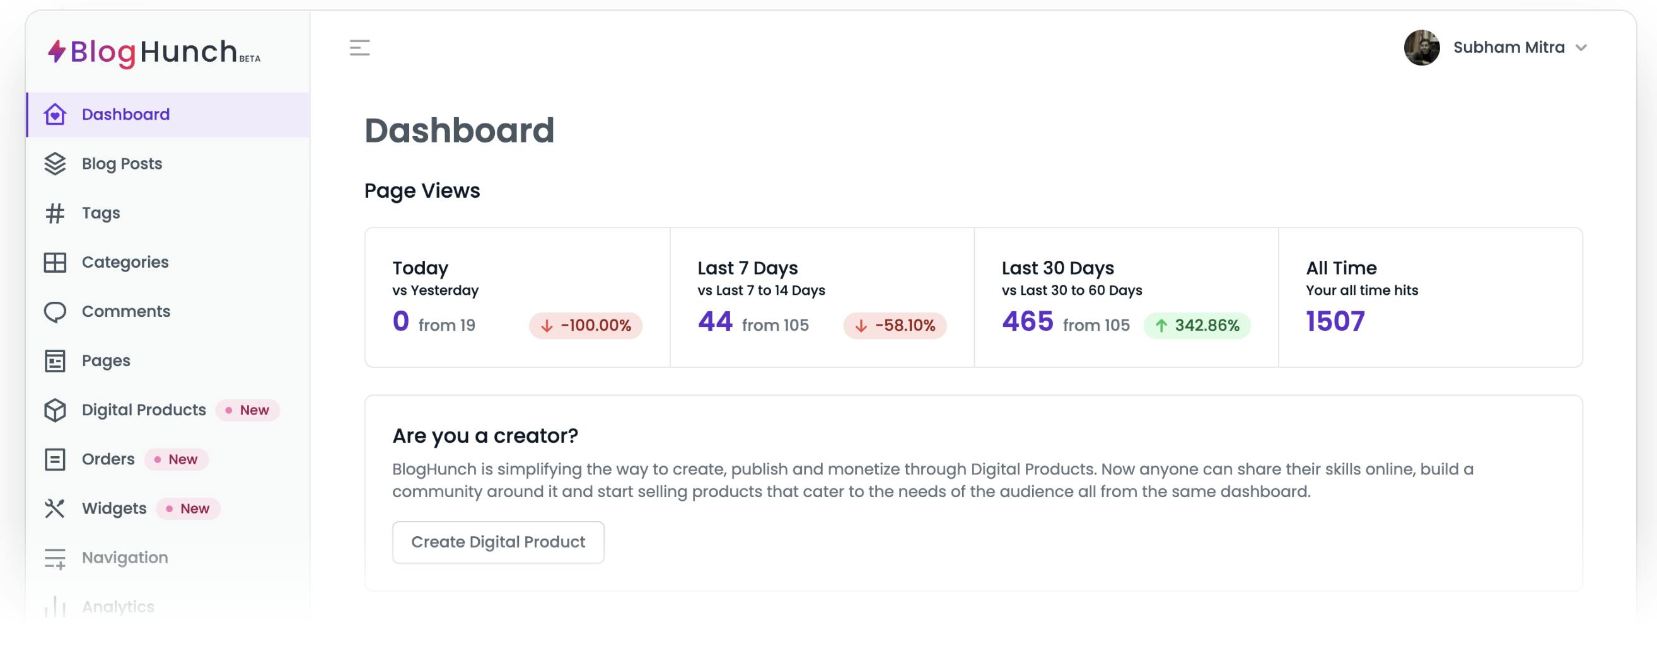Click the BlogHunch logo

click(154, 52)
